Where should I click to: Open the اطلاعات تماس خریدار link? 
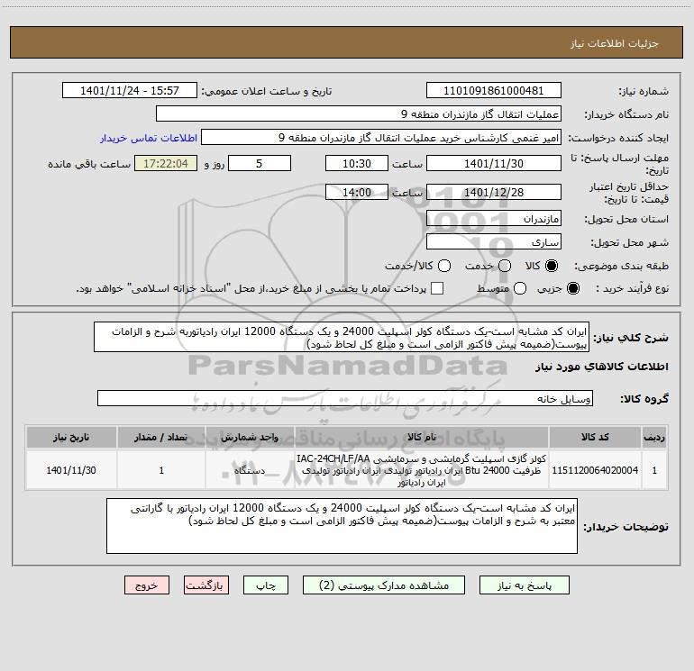[x=149, y=138]
